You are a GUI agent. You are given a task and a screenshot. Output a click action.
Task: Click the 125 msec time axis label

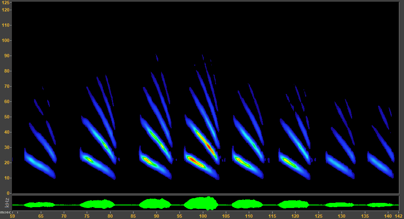[319, 216]
